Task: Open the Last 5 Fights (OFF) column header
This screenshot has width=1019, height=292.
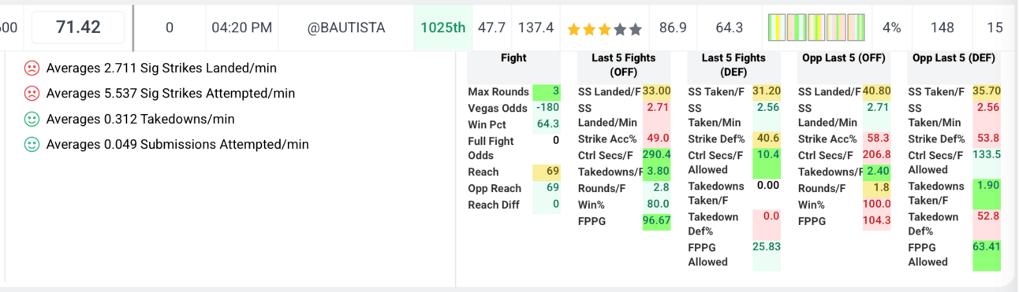Action: click(x=623, y=65)
